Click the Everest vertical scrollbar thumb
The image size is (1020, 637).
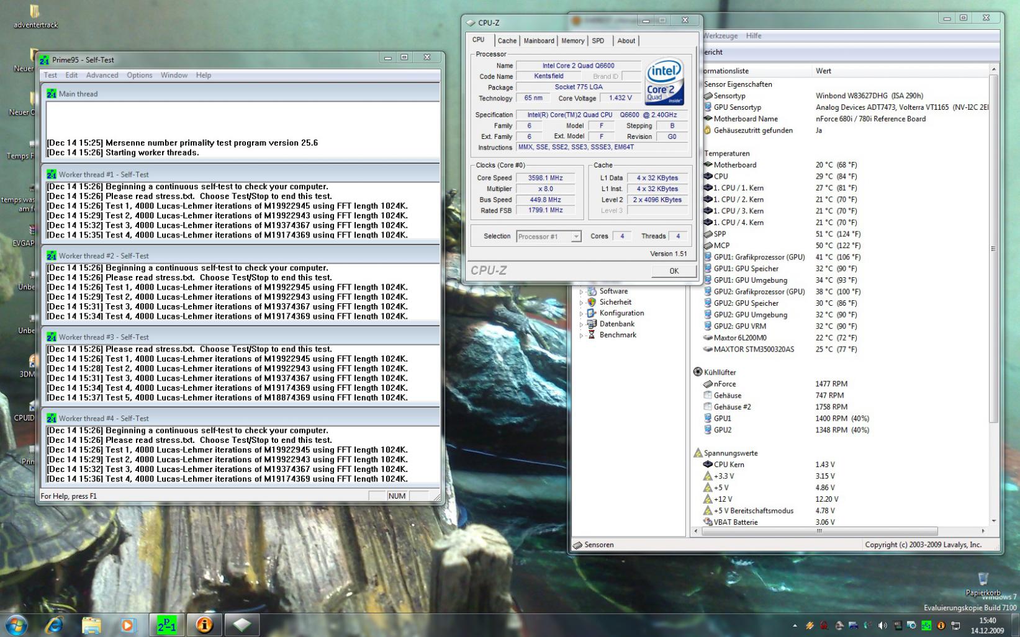point(993,249)
